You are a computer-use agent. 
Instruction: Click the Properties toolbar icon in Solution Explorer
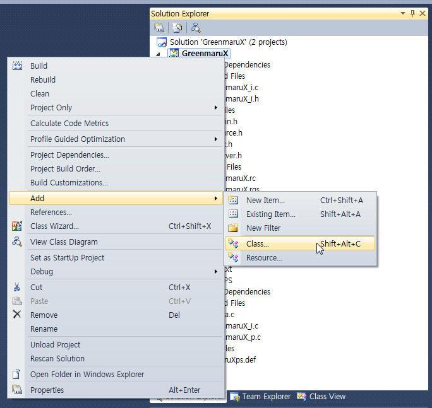[159, 28]
